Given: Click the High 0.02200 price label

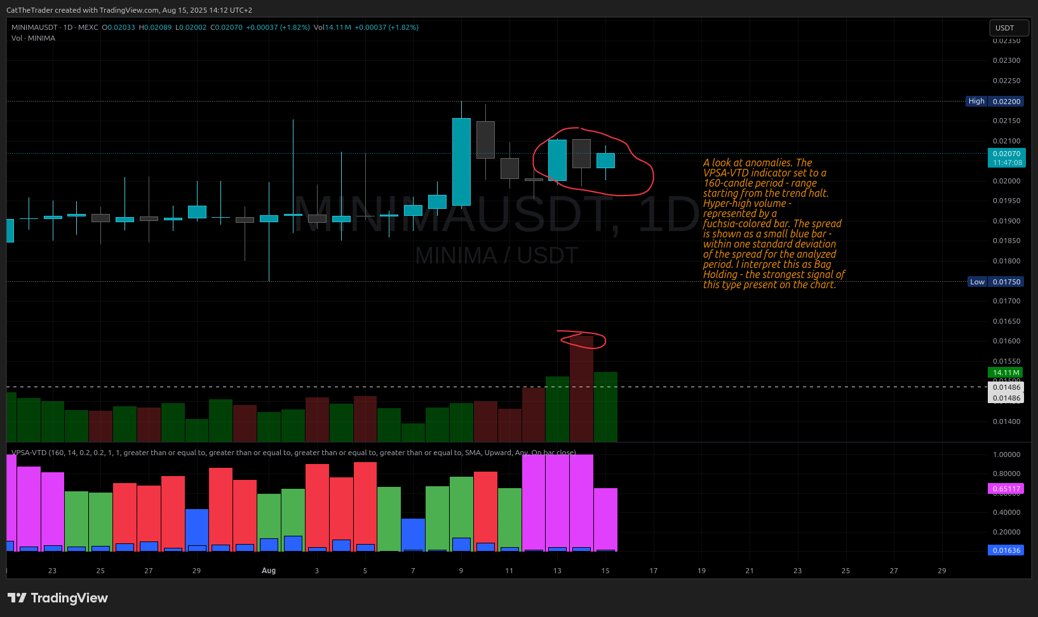Looking at the screenshot, I should click(x=995, y=102).
